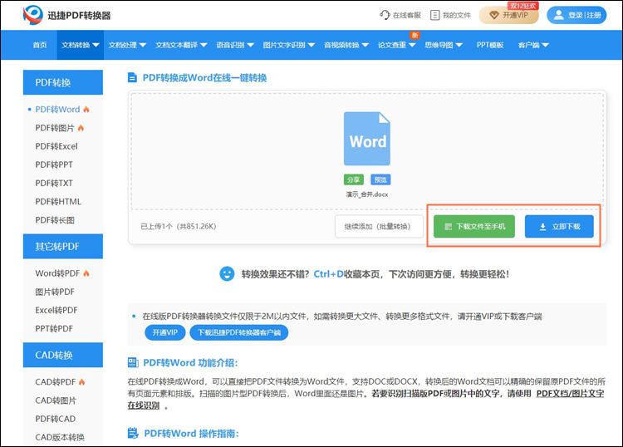Click the green 分享 tag
Viewport: 623px width, 447px height.
point(354,179)
